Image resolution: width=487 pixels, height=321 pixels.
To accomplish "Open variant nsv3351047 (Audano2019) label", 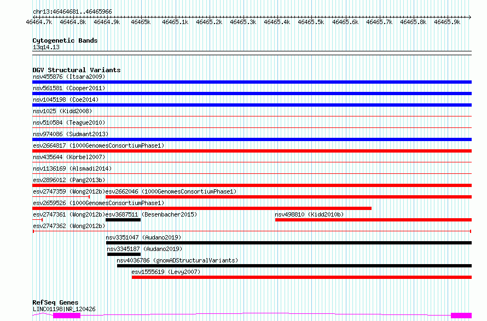I will tap(143, 237).
